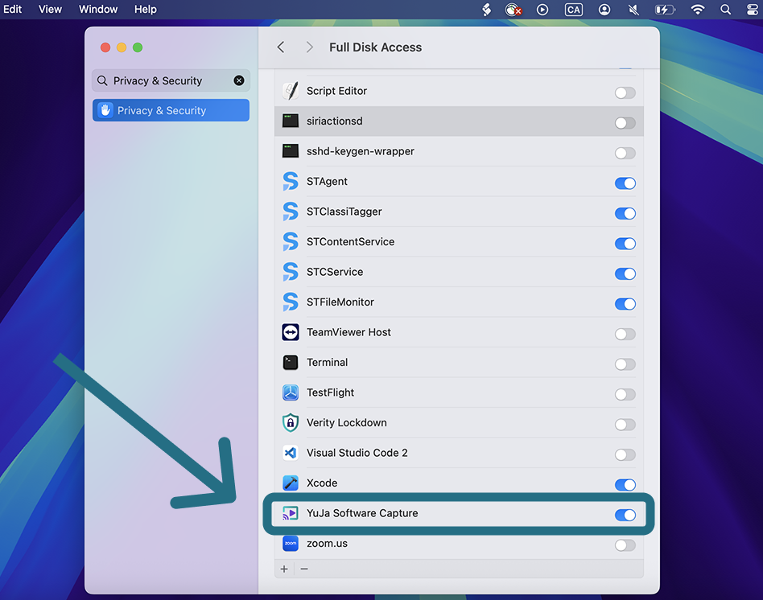
Task: Click the battery charging status icon
Action: 665,10
